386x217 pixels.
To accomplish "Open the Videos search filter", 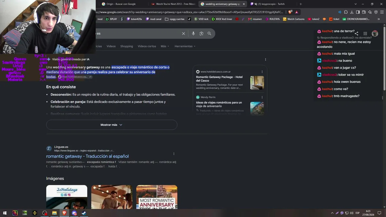I will [111, 46].
